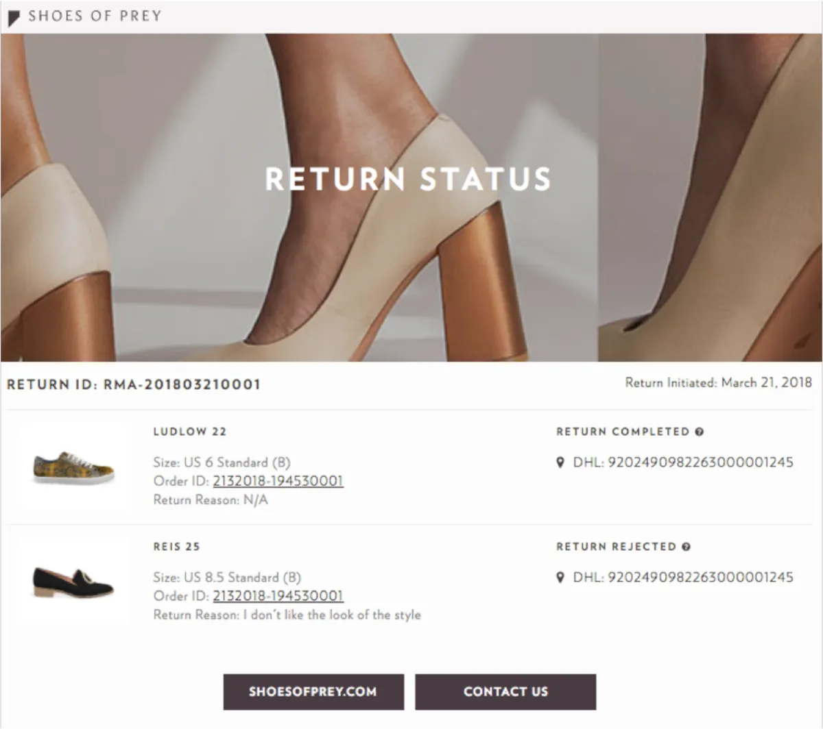Click the SHOES OF PREY brand name
Viewport: 823px width, 729px height.
pos(95,16)
